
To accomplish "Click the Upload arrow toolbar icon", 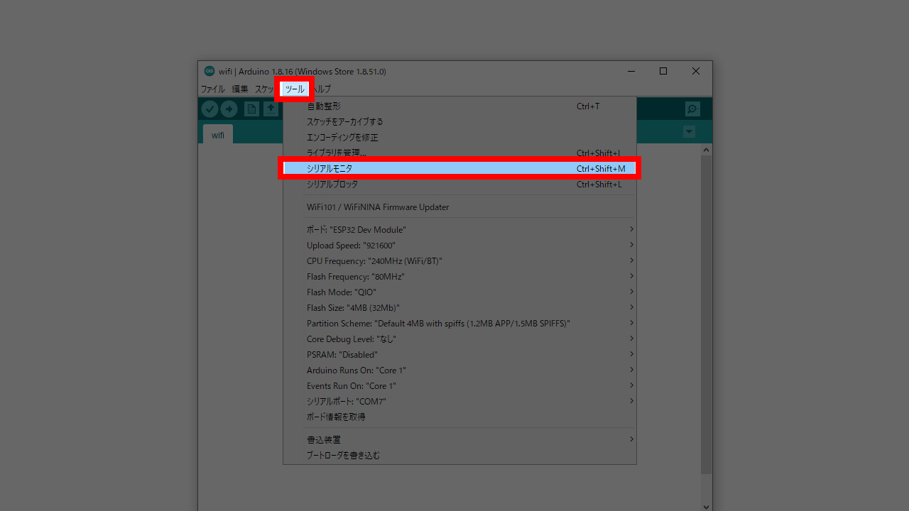I will (x=229, y=109).
